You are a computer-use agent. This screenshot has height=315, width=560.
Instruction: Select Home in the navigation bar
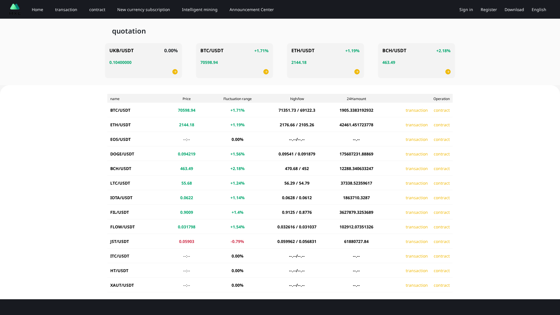coord(37,9)
